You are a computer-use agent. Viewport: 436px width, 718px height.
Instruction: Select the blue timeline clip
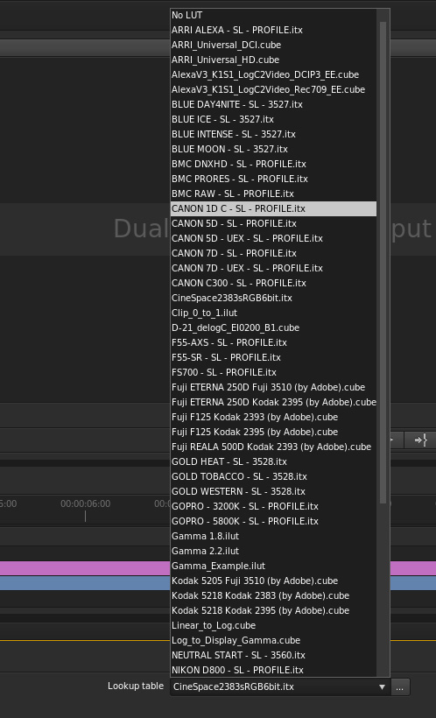85,583
